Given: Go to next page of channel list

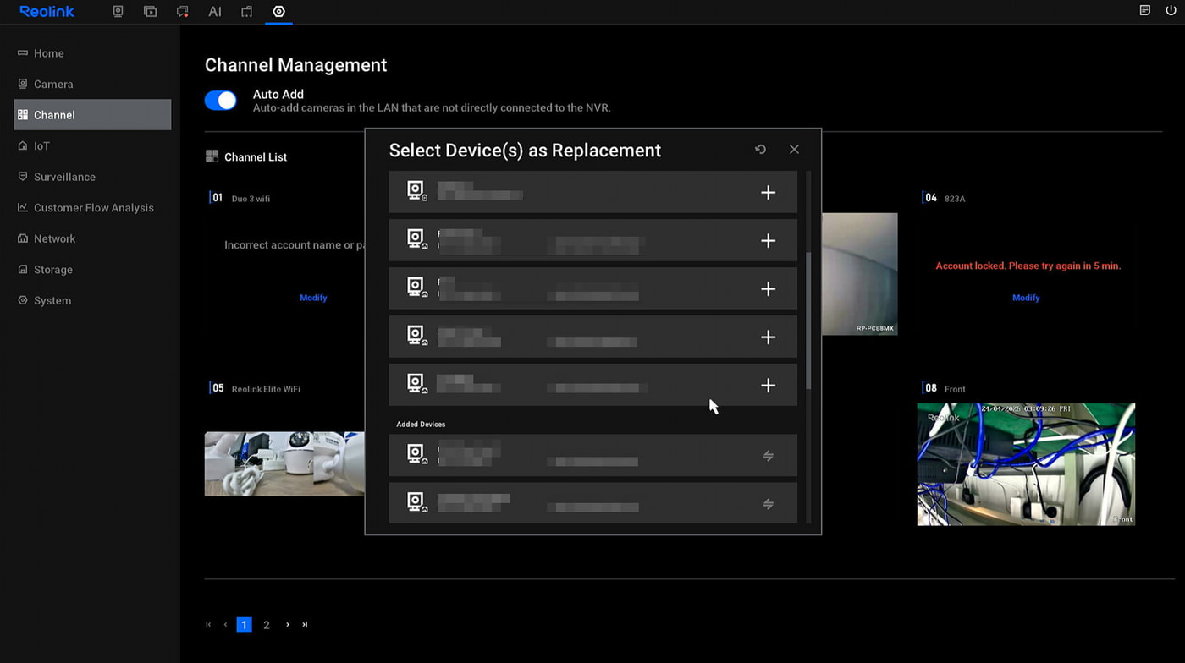Looking at the screenshot, I should (288, 625).
